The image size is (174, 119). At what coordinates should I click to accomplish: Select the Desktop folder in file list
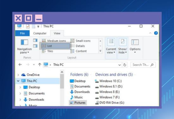coord(78,81)
